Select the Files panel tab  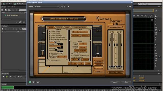3,7
